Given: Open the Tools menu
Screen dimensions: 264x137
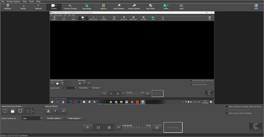Looking at the screenshot, I should (32, 1).
